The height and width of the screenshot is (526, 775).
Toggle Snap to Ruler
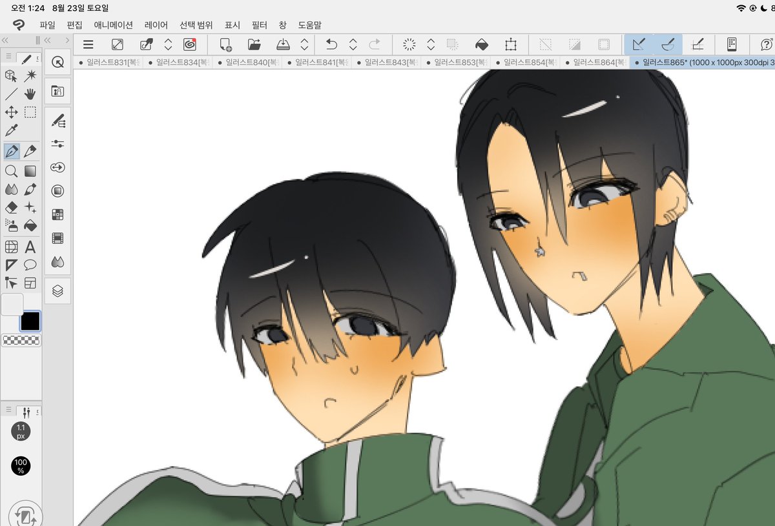[639, 45]
